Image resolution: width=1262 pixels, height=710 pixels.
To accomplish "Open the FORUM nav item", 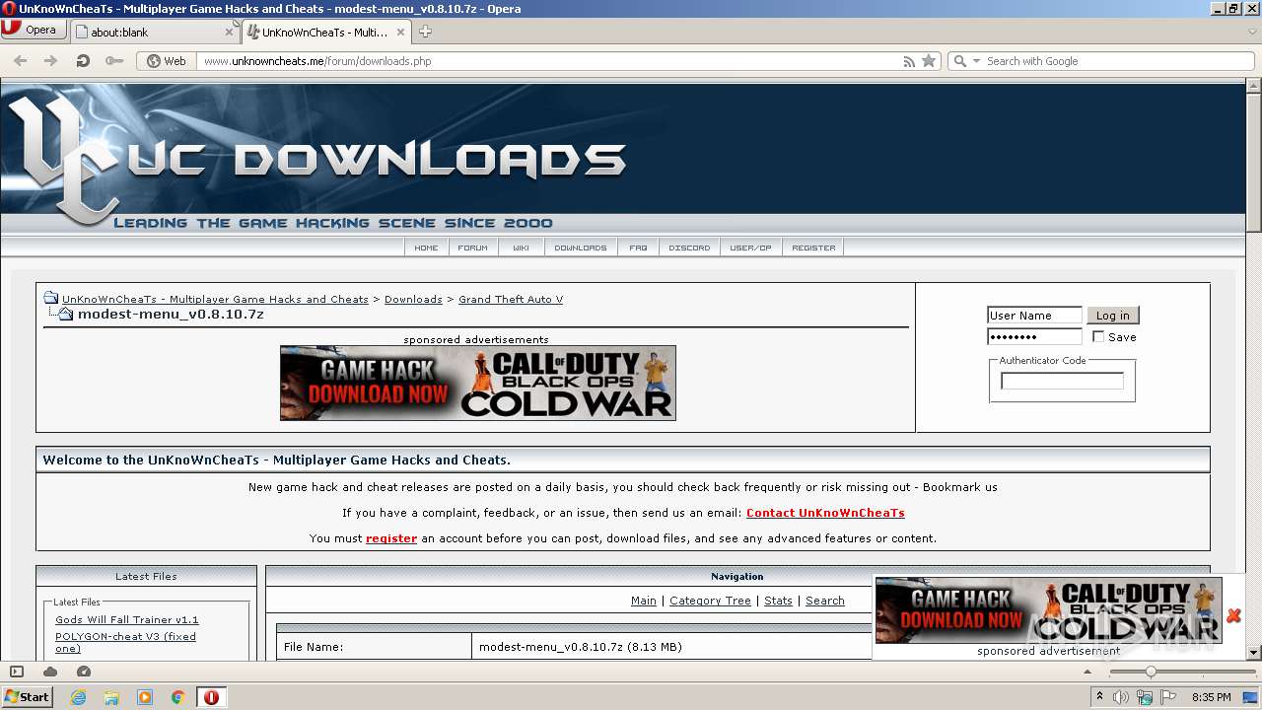I will tap(473, 248).
